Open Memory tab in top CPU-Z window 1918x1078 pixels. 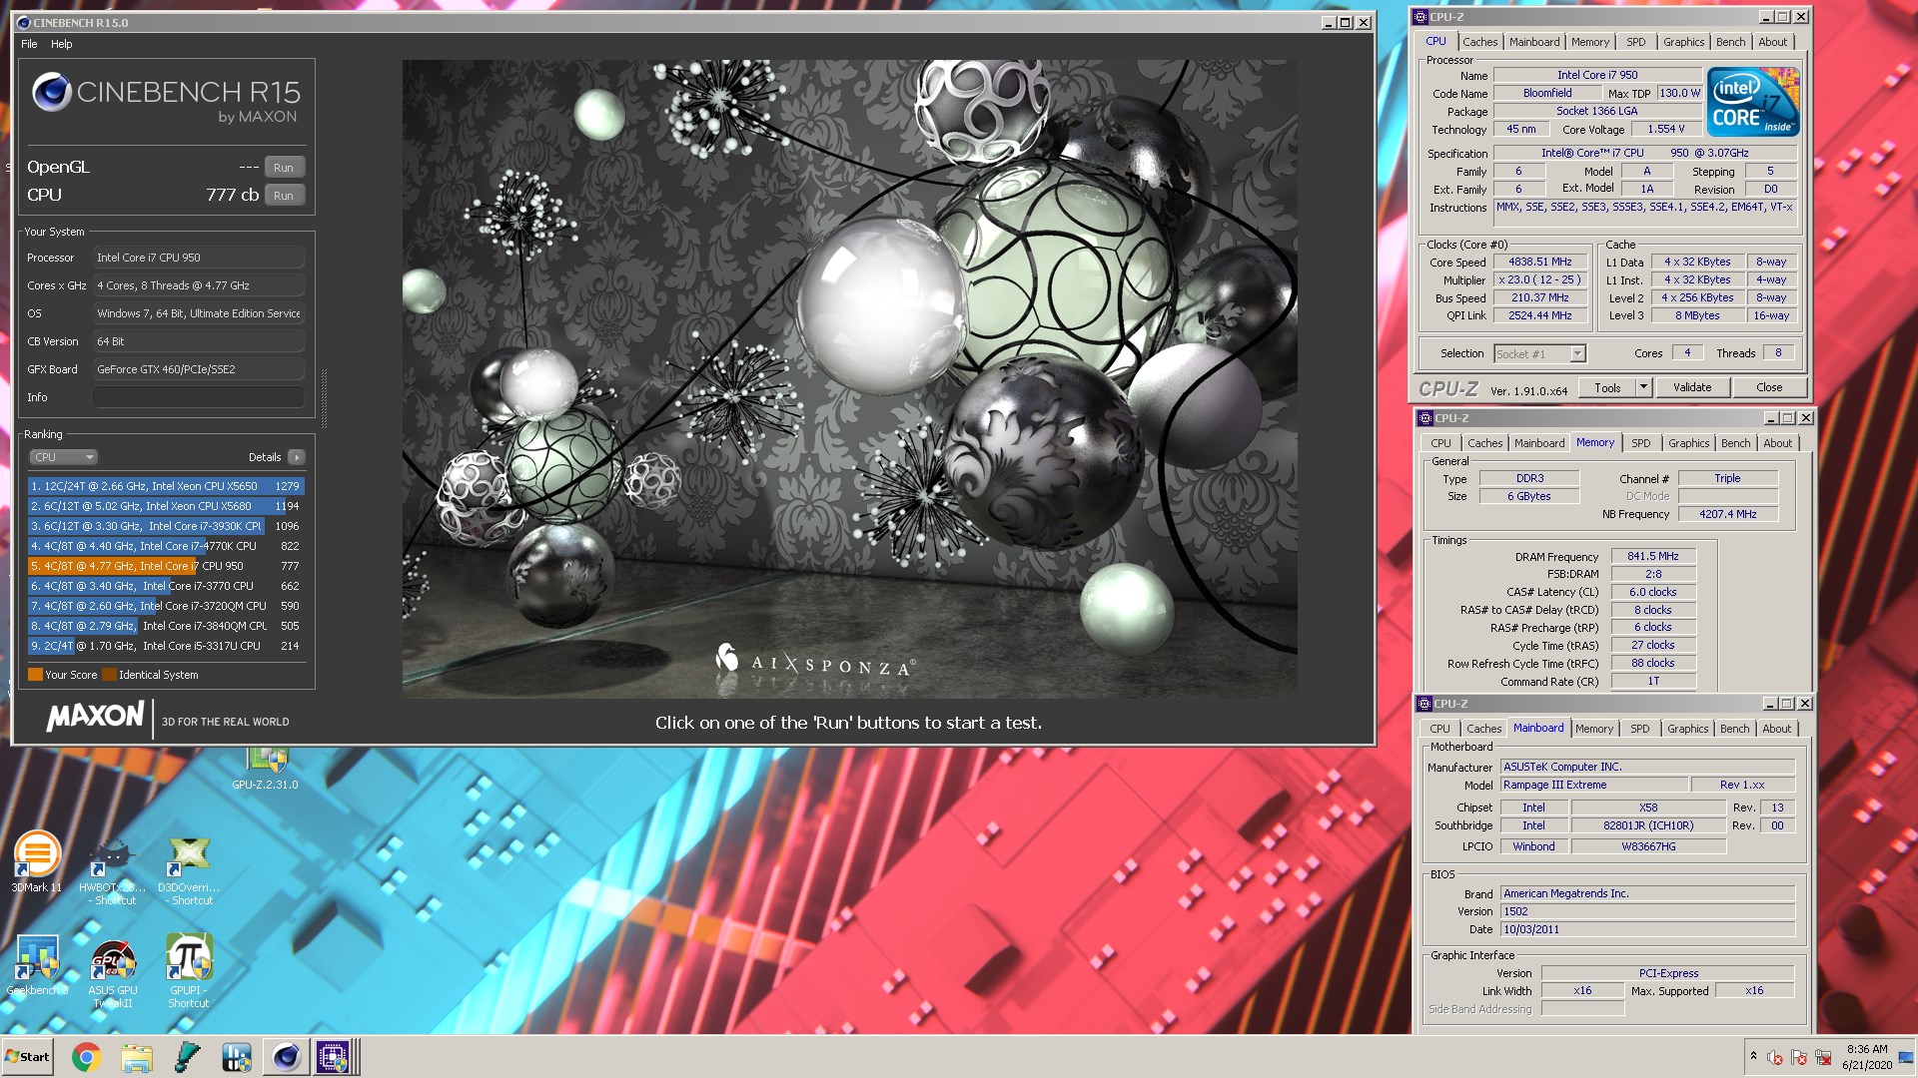(1589, 42)
